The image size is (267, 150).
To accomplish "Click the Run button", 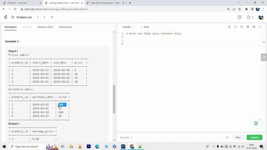I will click(x=238, y=137).
